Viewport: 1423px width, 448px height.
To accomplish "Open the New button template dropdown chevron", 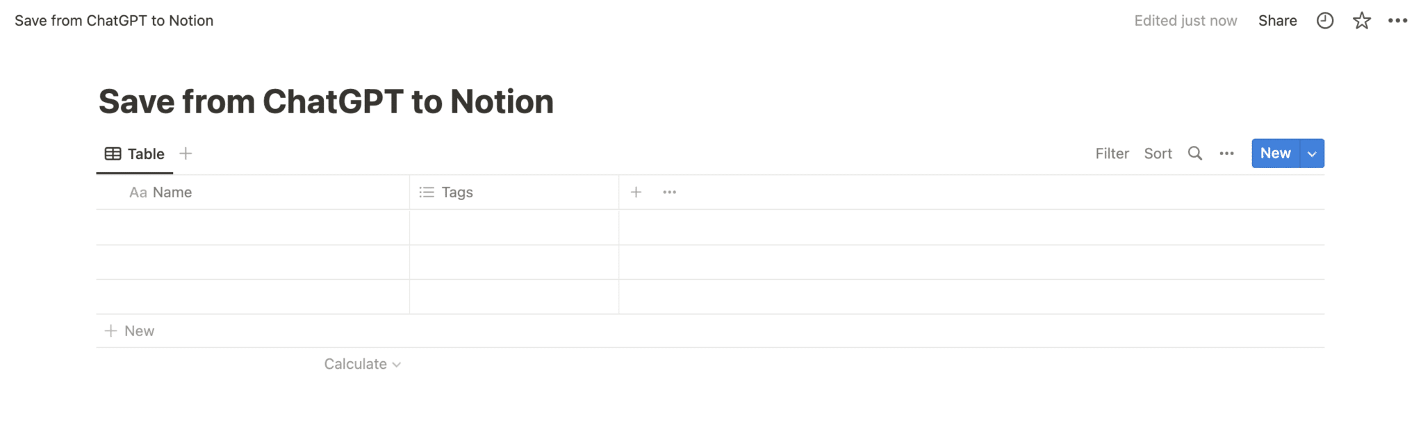I will [x=1312, y=153].
